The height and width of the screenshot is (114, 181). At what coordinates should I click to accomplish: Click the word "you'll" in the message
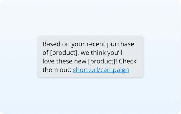tap(115, 53)
